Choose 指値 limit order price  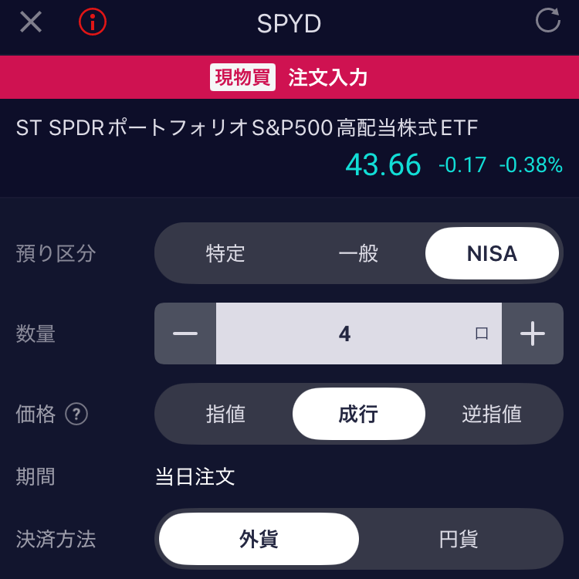(x=225, y=414)
